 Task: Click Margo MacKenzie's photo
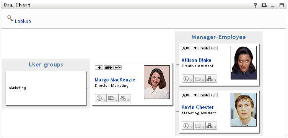pos(157,82)
